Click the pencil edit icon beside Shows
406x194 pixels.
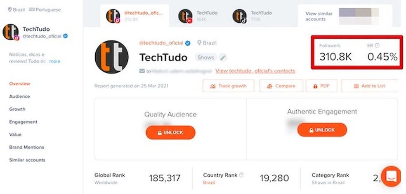click(x=223, y=58)
